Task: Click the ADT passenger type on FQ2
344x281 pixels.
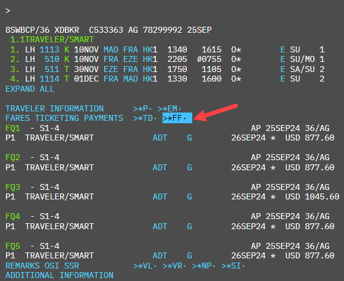Action: pos(160,167)
